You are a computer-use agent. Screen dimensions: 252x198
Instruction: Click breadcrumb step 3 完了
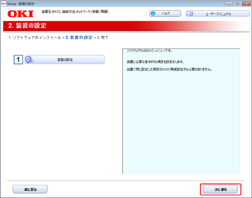coord(102,38)
